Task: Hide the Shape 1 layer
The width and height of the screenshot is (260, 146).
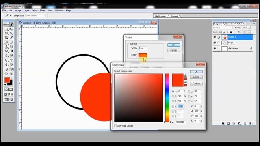Action: tap(215, 43)
